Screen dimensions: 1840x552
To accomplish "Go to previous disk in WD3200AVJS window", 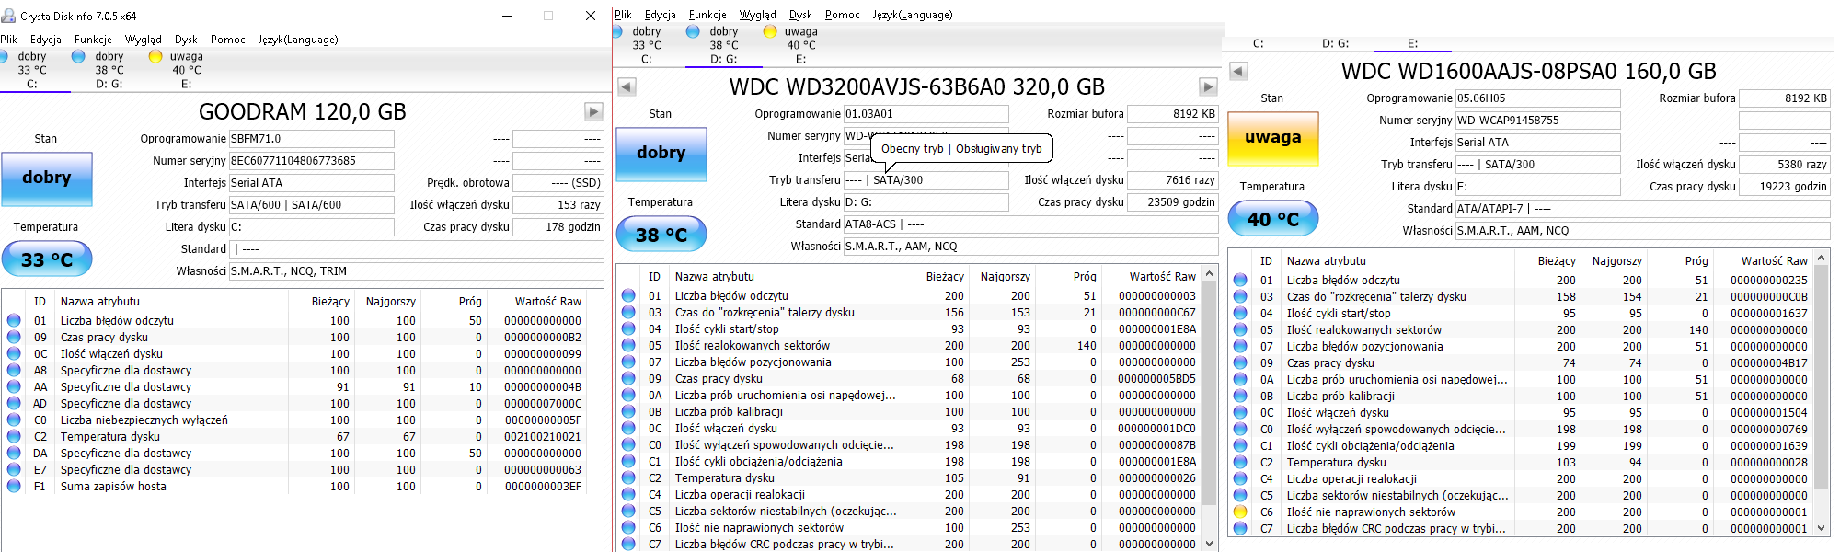I will pyautogui.click(x=627, y=86).
